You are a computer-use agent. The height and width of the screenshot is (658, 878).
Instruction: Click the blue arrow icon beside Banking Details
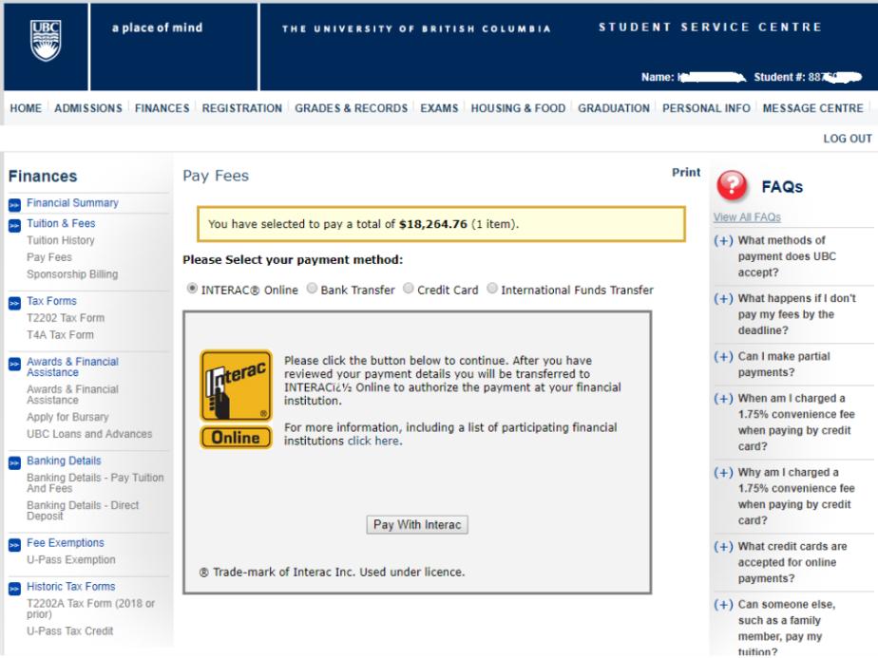(x=14, y=462)
